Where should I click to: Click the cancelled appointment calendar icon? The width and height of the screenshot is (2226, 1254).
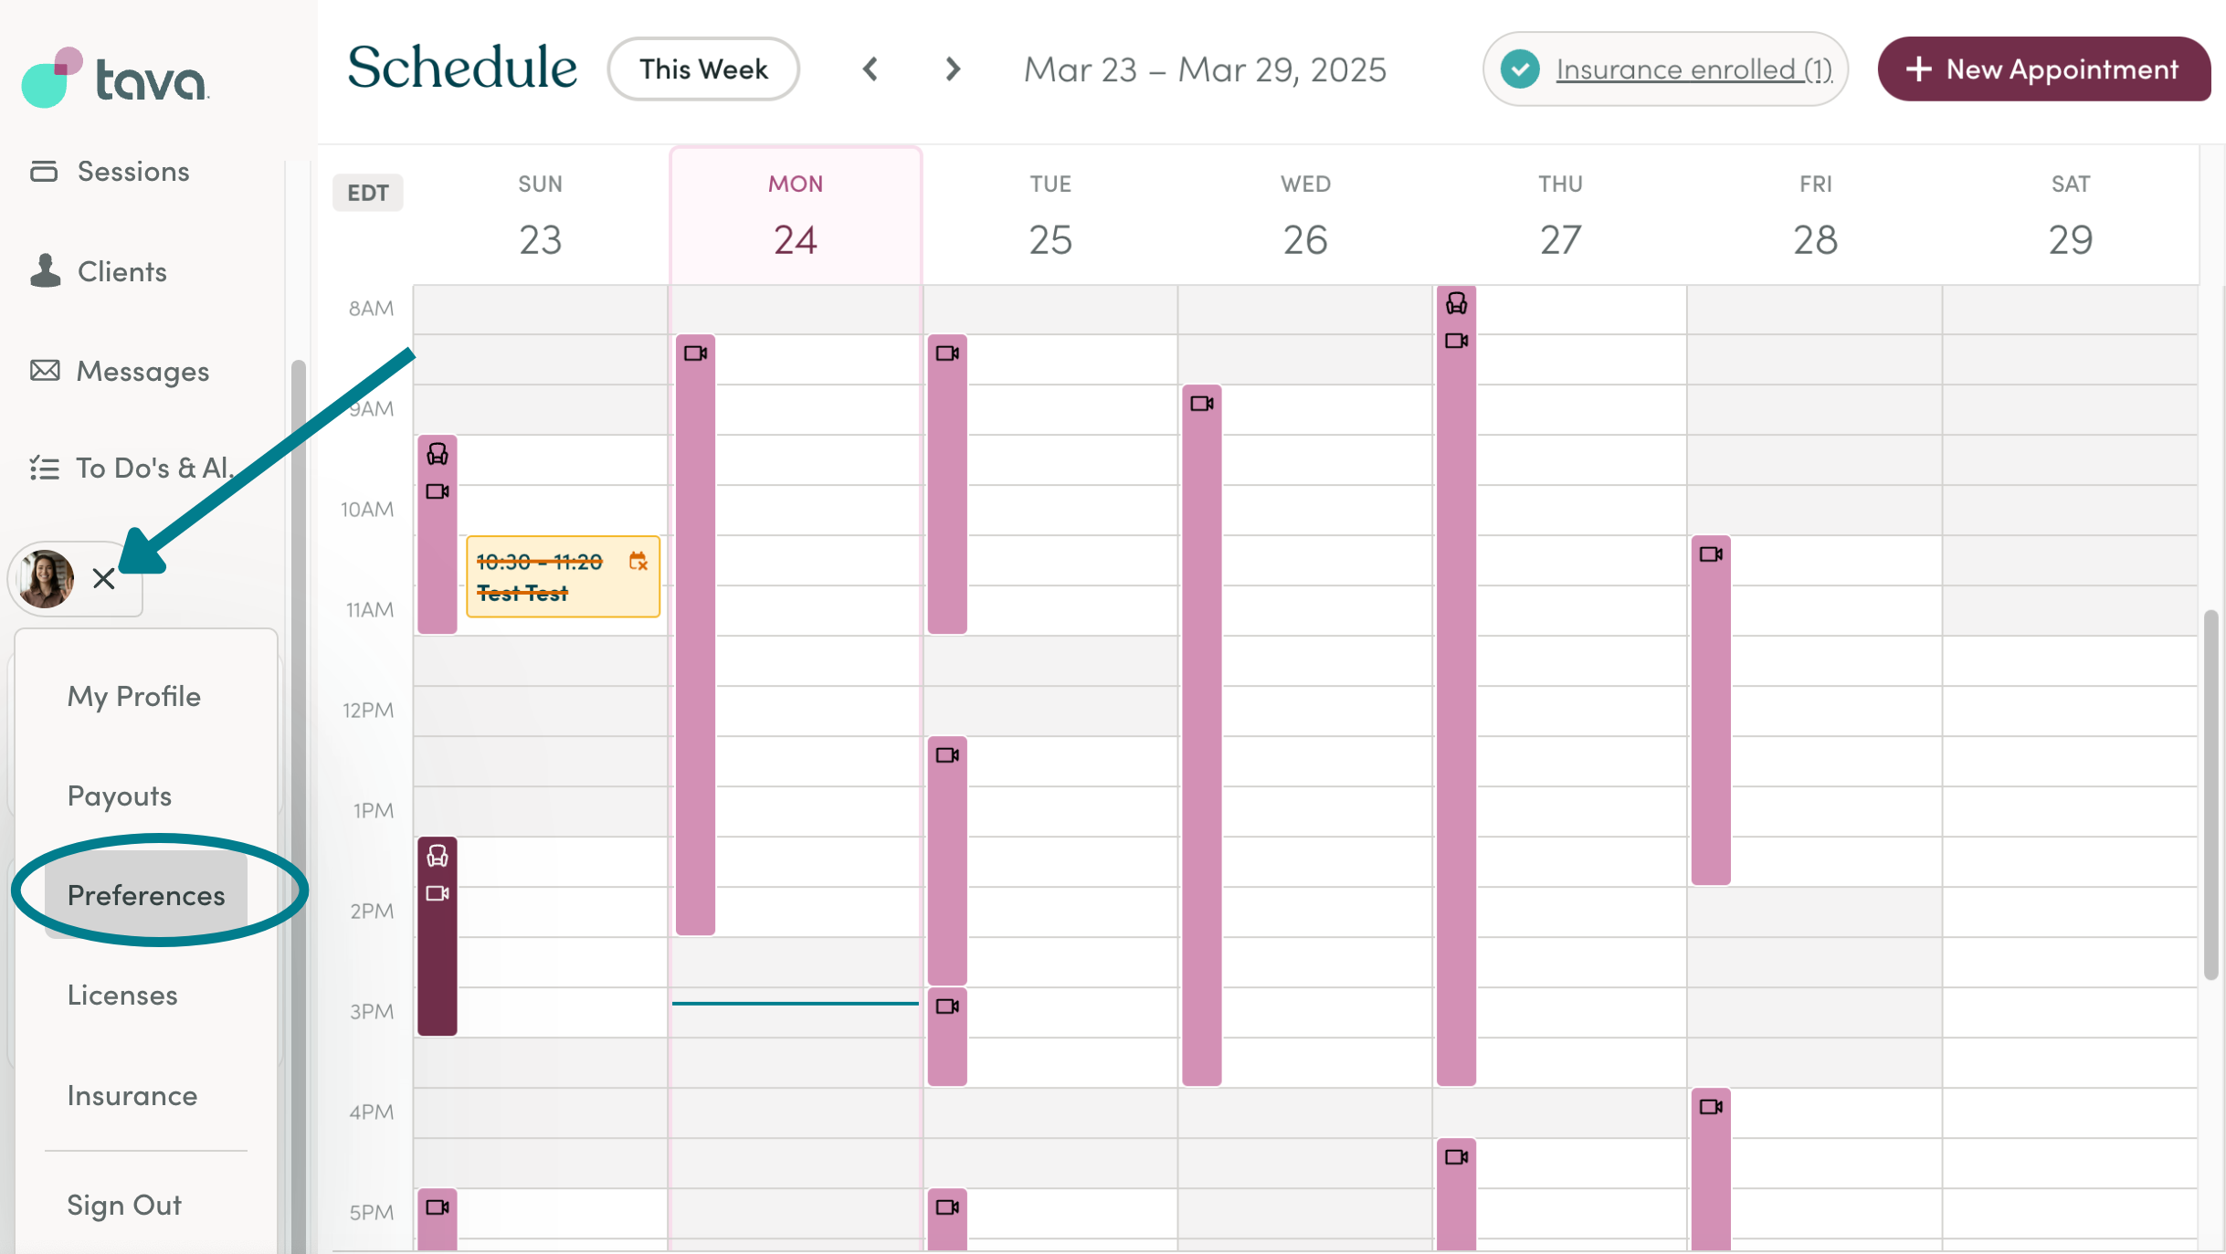[638, 561]
